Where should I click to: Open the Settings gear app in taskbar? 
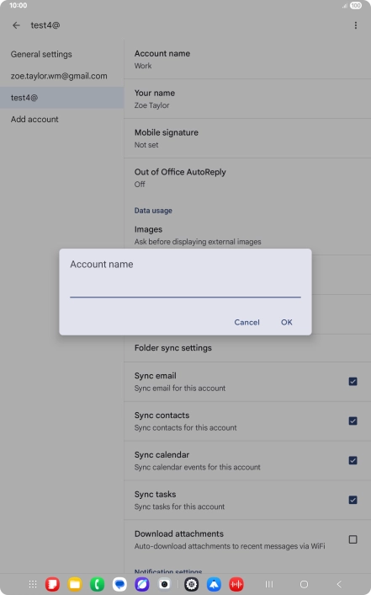(x=191, y=584)
